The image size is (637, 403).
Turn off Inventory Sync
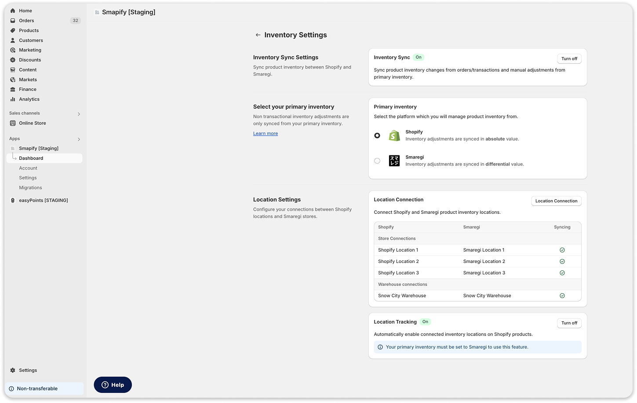point(569,59)
